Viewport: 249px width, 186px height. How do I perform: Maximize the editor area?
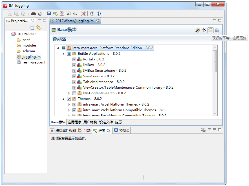tap(220, 20)
